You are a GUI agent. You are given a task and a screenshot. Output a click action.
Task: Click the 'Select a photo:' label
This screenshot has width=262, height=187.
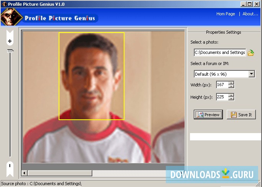pyautogui.click(x=205, y=42)
